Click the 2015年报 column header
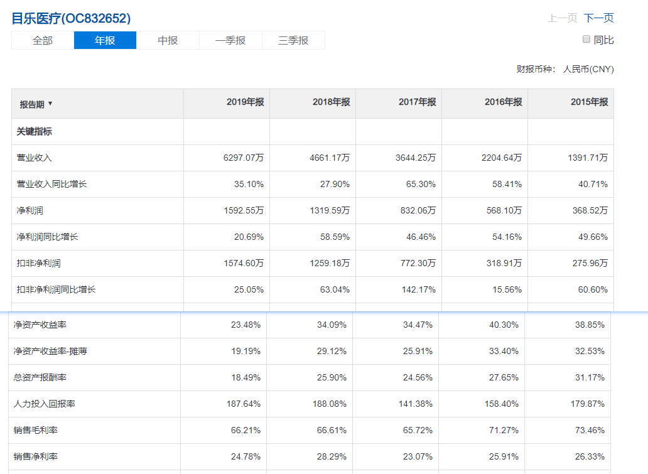648x474 pixels. (589, 102)
